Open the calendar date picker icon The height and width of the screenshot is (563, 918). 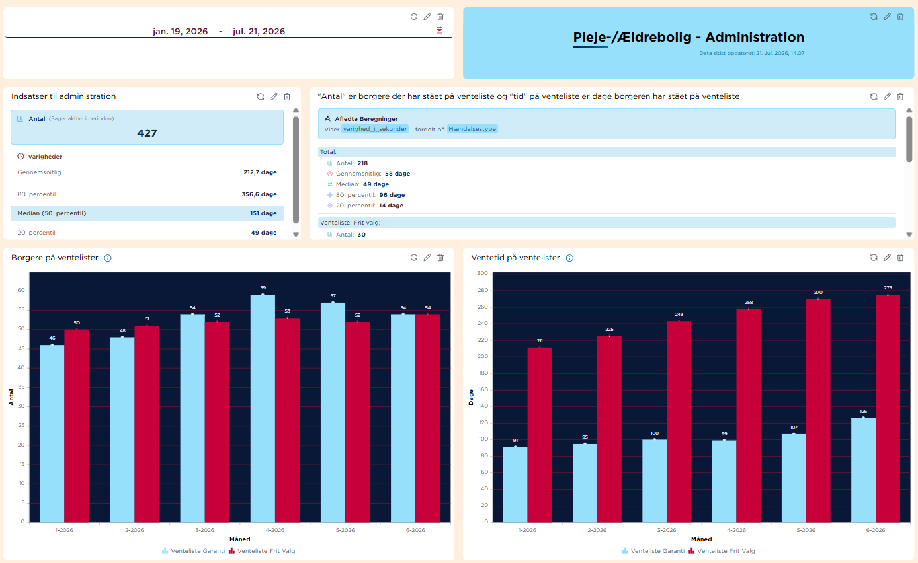click(x=439, y=30)
